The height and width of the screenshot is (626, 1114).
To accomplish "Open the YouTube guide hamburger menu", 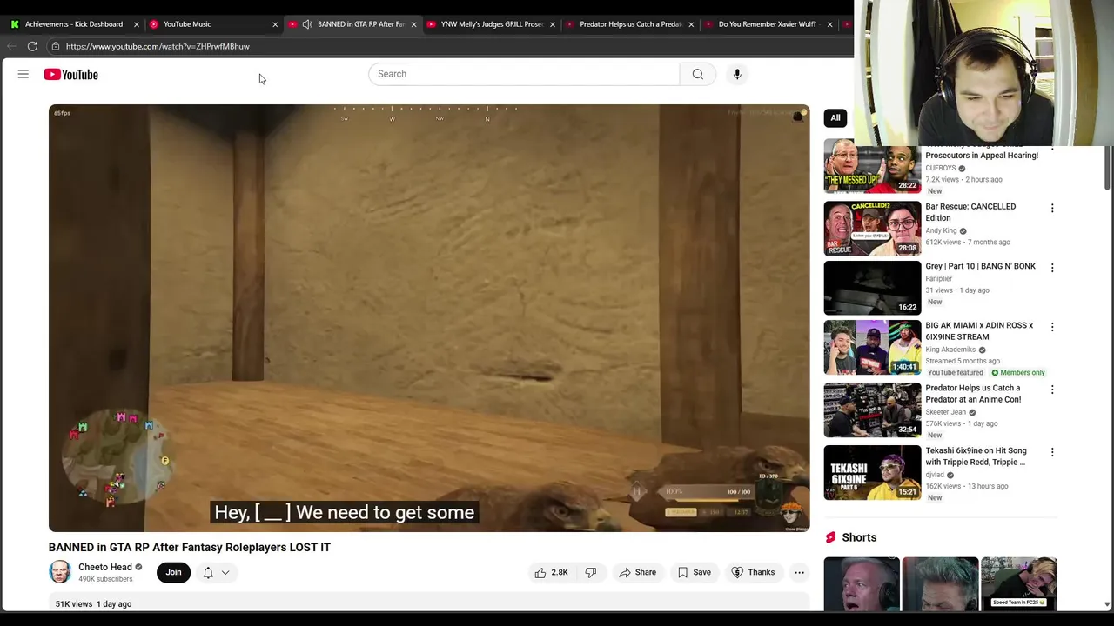I will [23, 74].
